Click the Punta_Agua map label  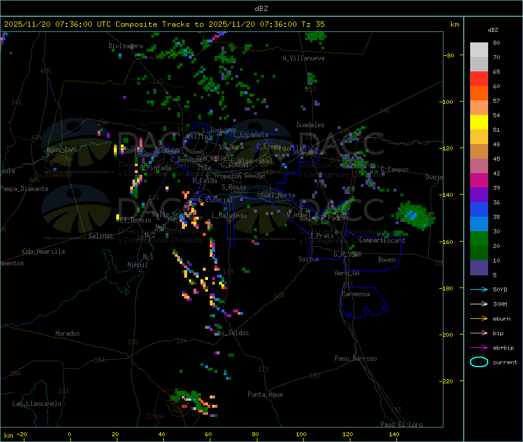265,394
